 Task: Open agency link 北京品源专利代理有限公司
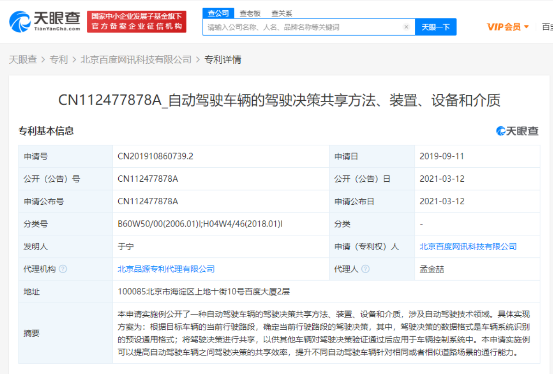[166, 269]
